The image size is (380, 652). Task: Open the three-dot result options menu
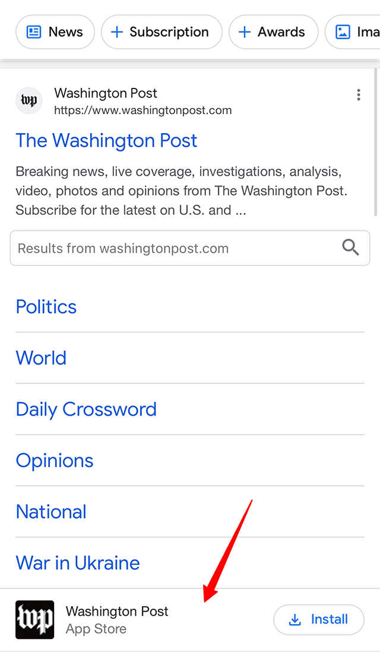pyautogui.click(x=359, y=95)
